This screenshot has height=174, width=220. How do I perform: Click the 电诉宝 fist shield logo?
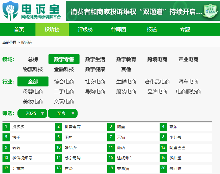(x=11, y=10)
